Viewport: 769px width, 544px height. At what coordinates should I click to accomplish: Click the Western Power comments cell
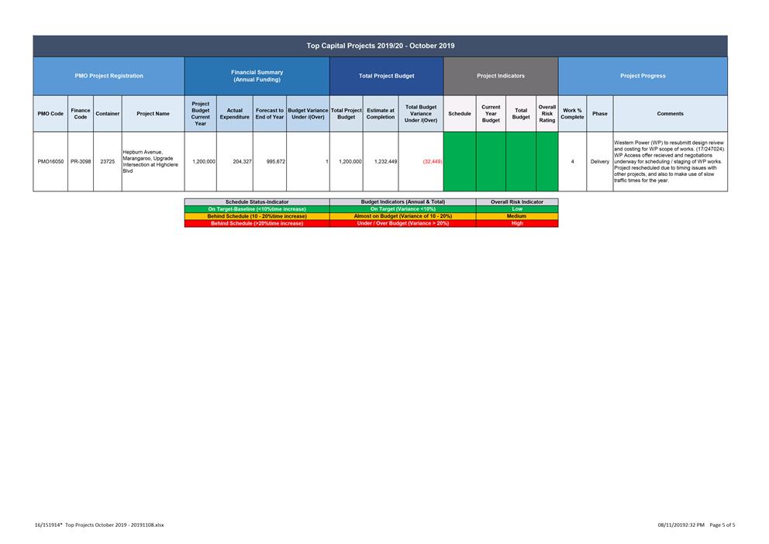click(671, 161)
